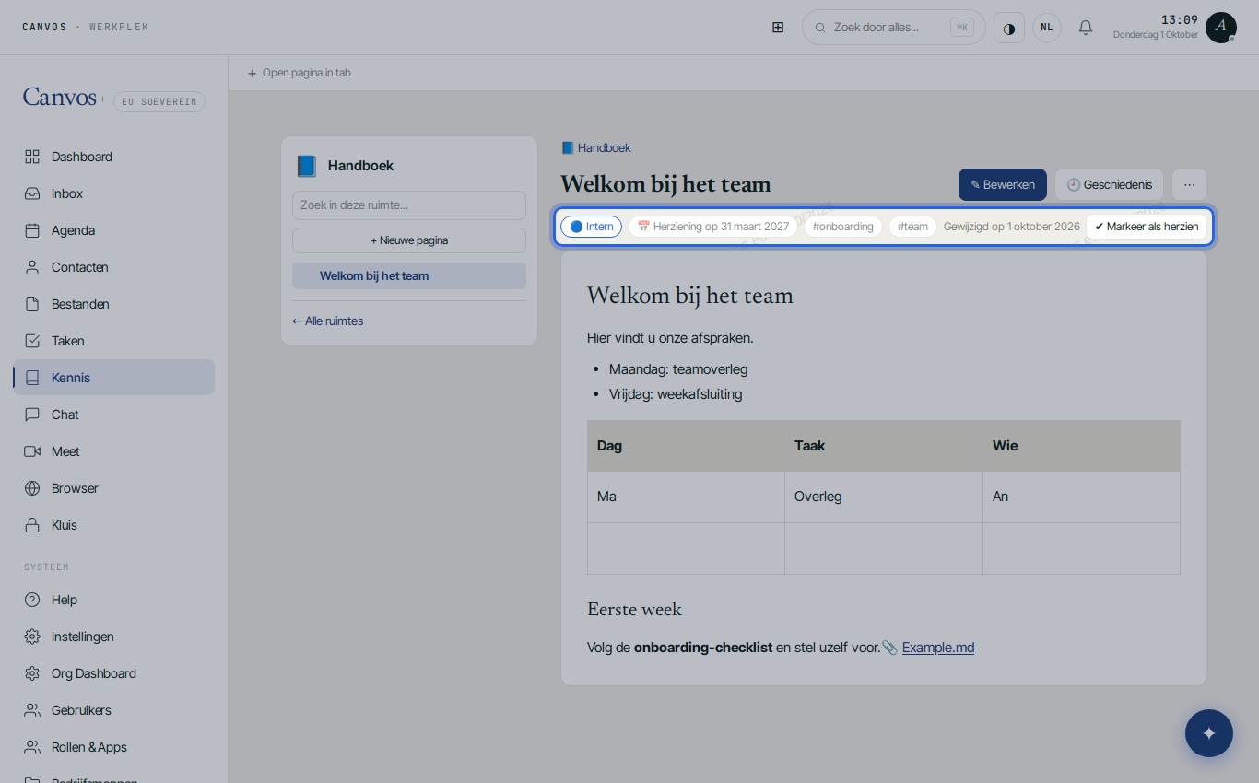The image size is (1259, 783).
Task: Click Open pagina in tab
Action: (x=299, y=73)
